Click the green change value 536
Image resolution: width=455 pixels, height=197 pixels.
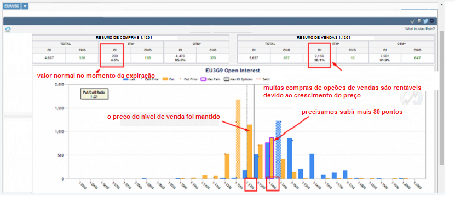pyautogui.click(x=82, y=58)
